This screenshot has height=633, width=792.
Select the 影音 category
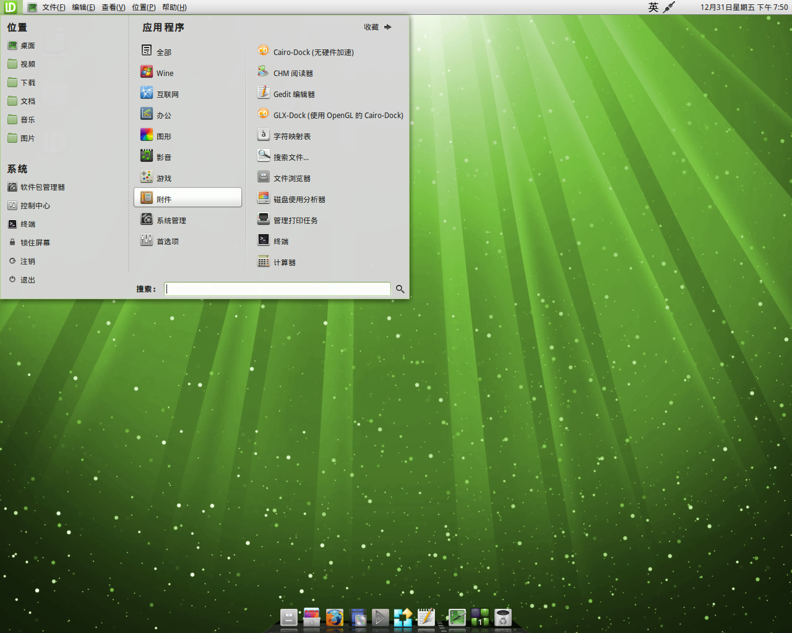pos(187,157)
